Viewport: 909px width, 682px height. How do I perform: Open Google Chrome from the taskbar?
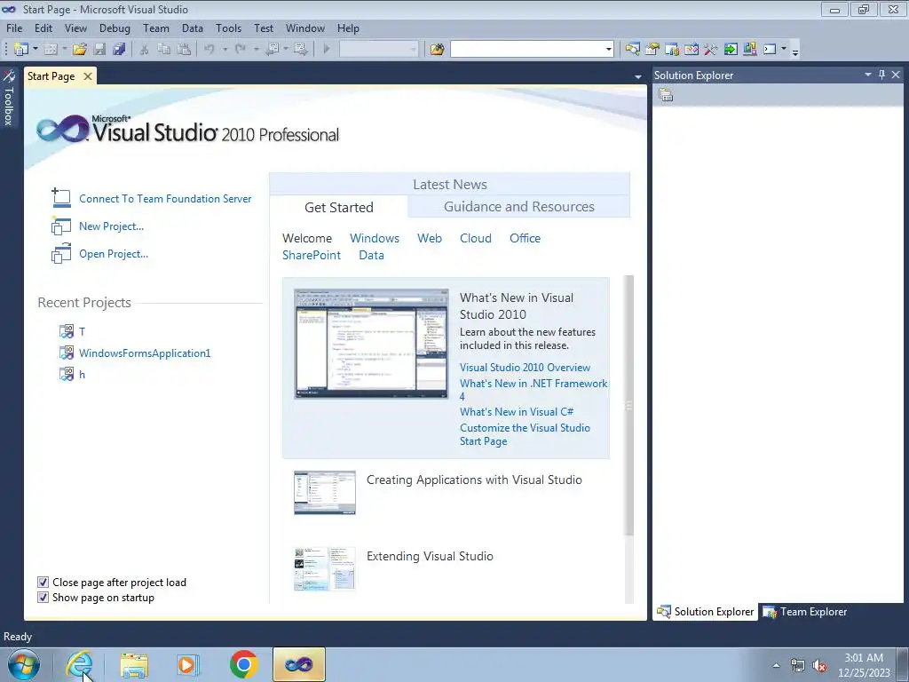pyautogui.click(x=243, y=664)
